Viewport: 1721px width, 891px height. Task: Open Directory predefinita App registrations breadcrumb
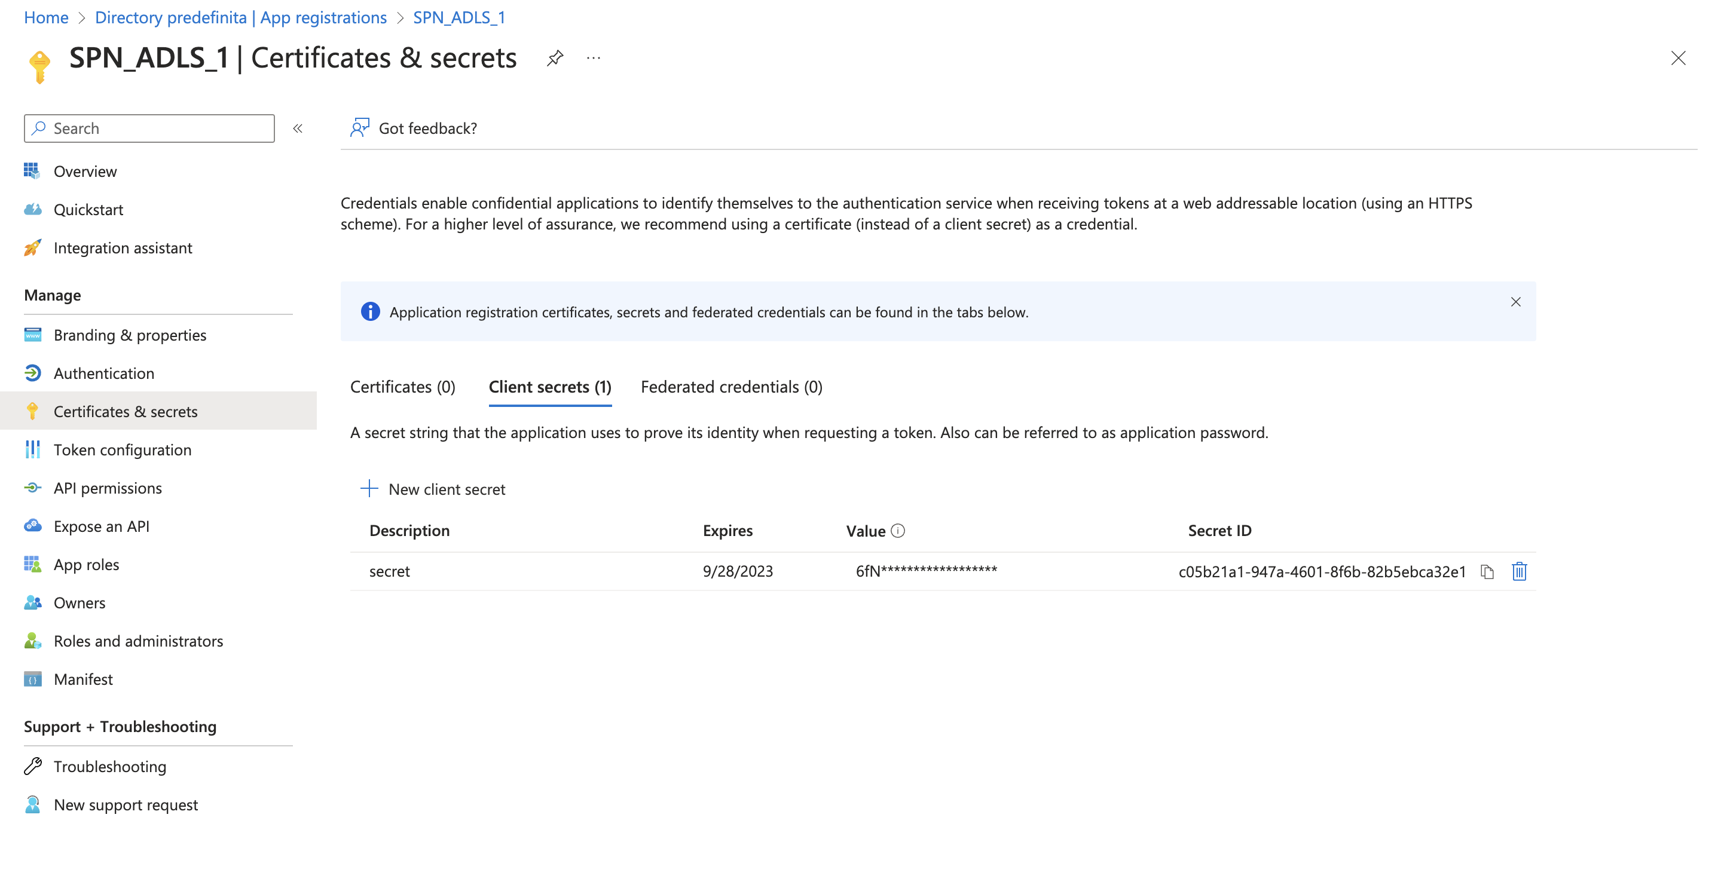click(240, 17)
